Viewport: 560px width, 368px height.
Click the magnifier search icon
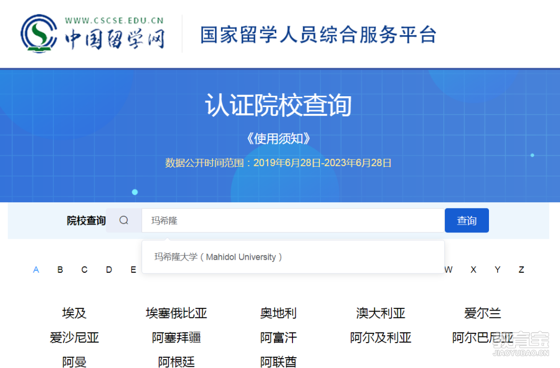123,220
